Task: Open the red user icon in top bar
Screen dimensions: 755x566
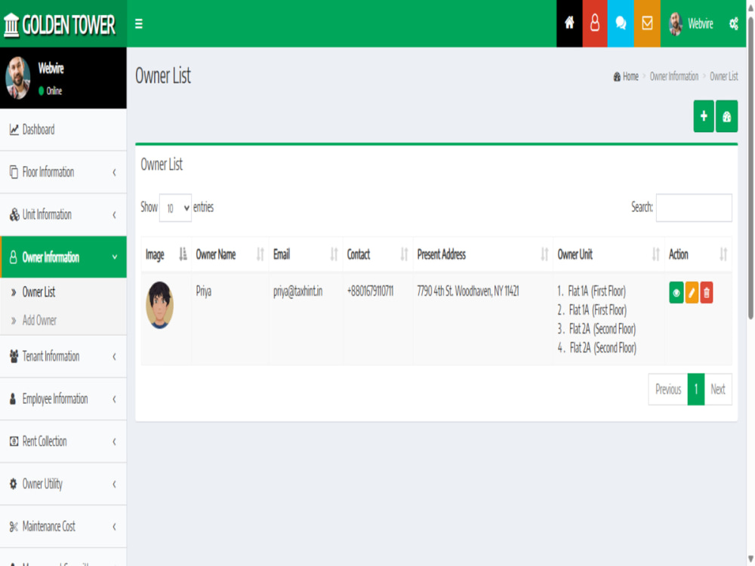Action: pyautogui.click(x=595, y=23)
